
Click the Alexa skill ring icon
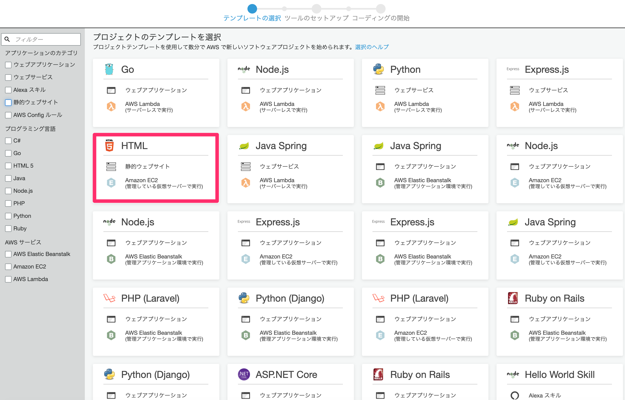(x=515, y=395)
